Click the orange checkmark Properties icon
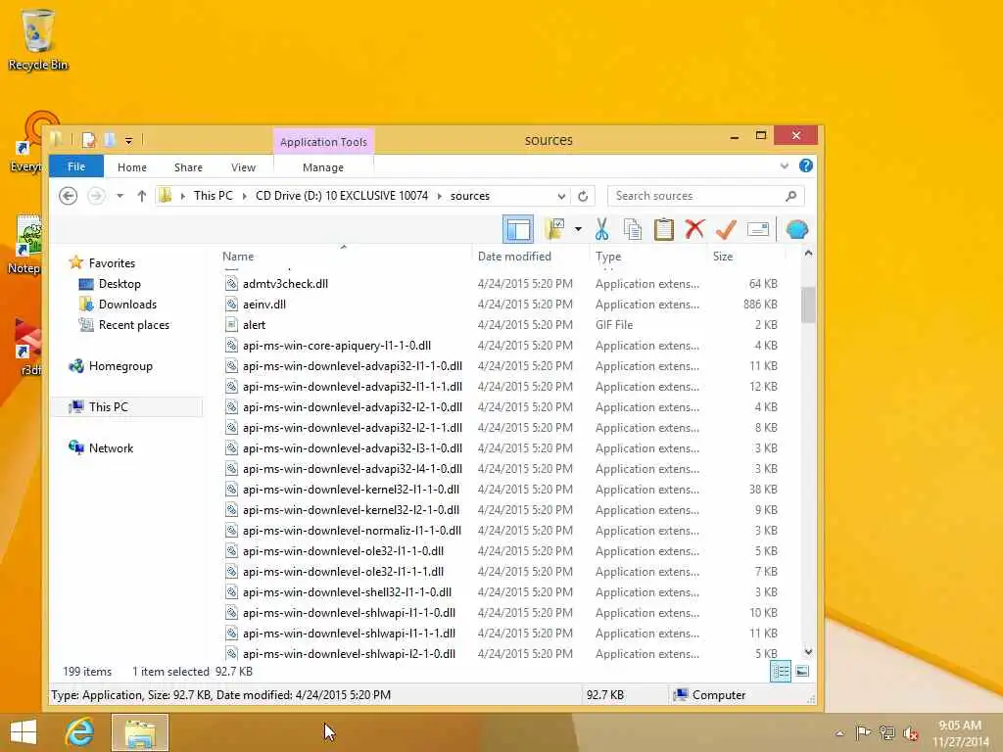The height and width of the screenshot is (752, 1003). (x=726, y=229)
